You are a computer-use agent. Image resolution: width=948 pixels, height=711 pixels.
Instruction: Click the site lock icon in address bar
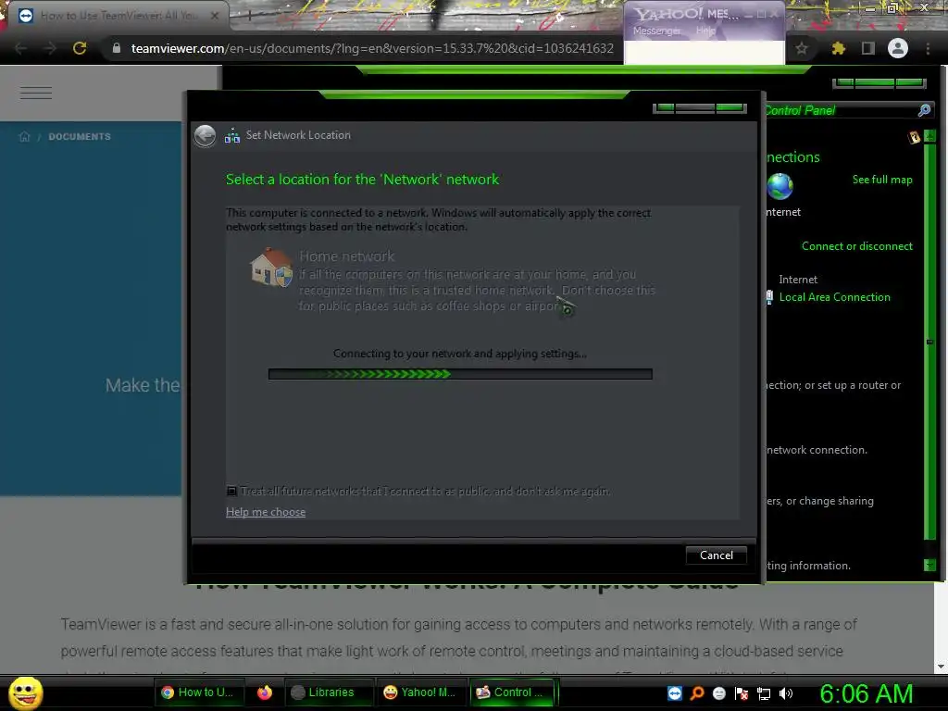pyautogui.click(x=116, y=48)
